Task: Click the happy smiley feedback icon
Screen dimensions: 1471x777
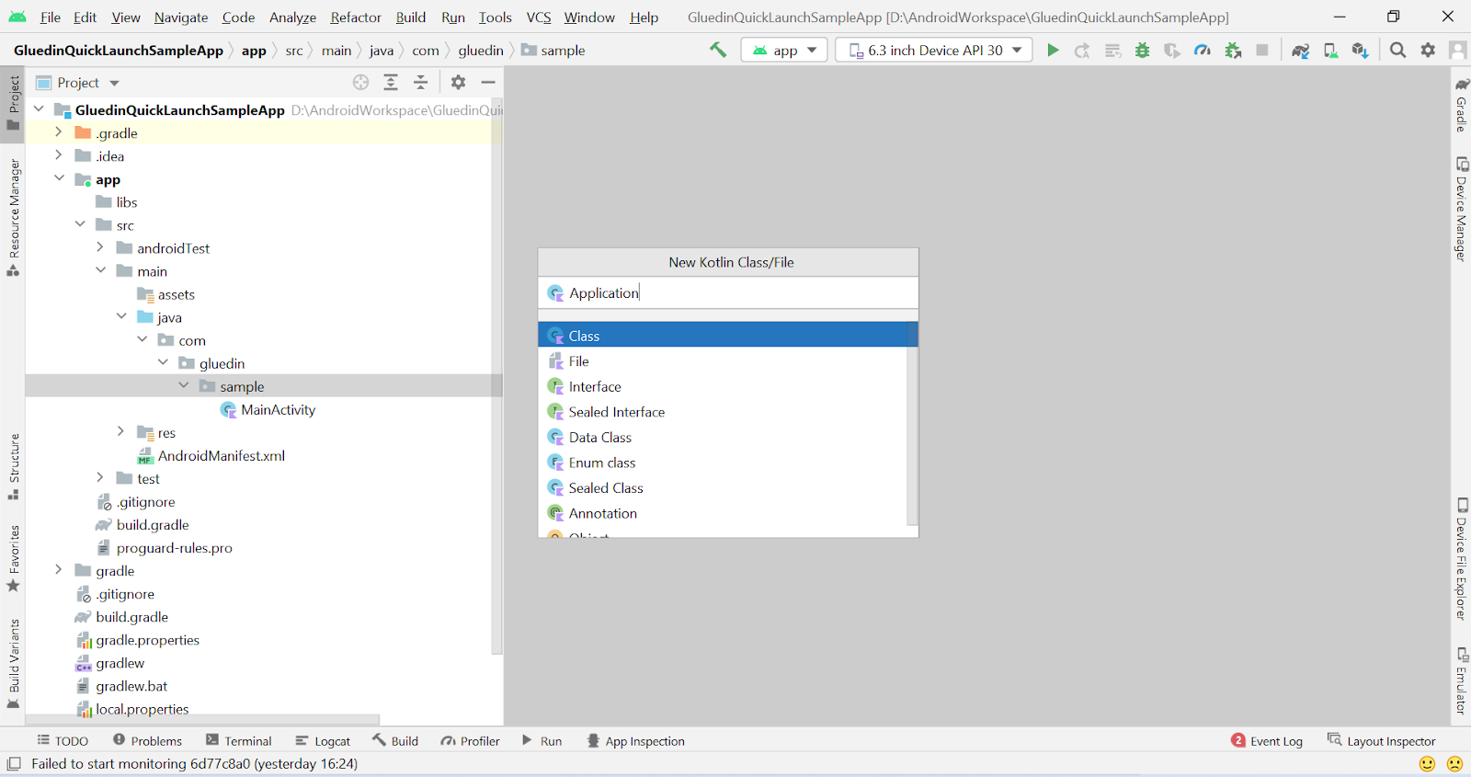Action: pyautogui.click(x=1427, y=763)
